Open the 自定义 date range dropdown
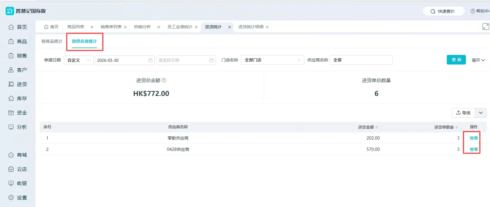This screenshot has width=490, height=207. pos(79,60)
